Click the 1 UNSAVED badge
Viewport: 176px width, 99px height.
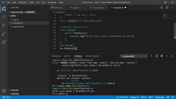point(30,12)
